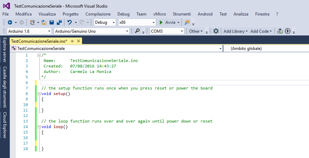Collapse the header comment block
The height and width of the screenshot is (158, 309).
(39, 55)
